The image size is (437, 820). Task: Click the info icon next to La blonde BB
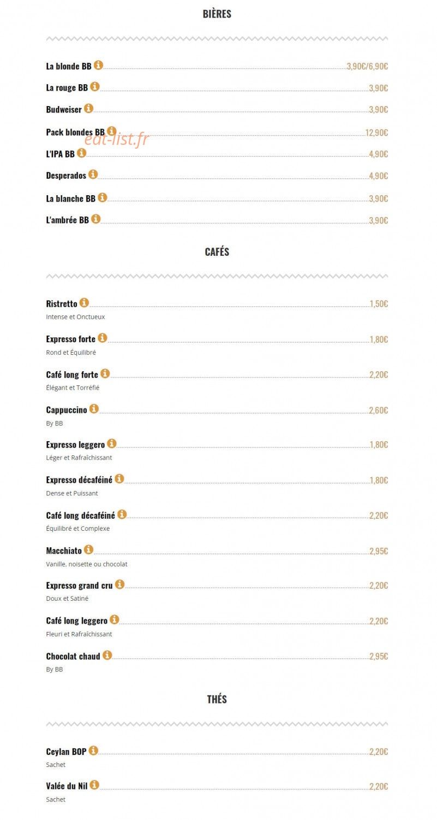point(98,65)
